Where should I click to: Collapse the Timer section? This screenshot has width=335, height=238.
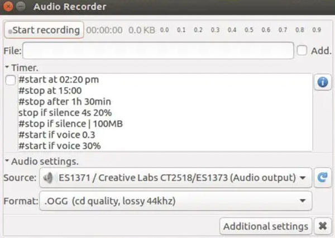tap(7, 67)
